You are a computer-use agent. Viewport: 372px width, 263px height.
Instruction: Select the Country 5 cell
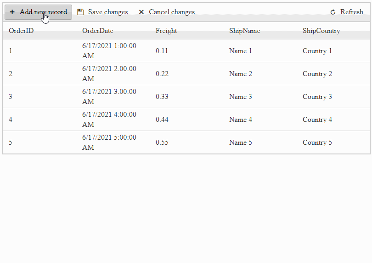coord(334,142)
